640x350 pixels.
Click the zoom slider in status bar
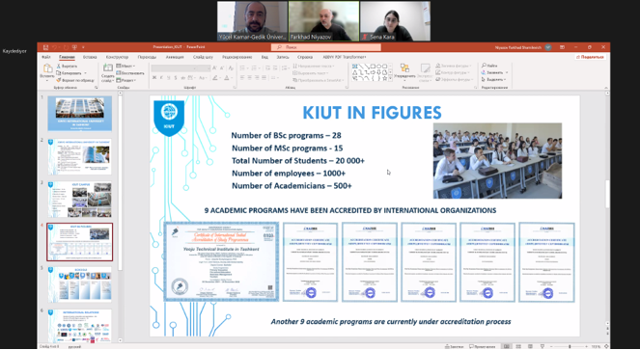pyautogui.click(x=570, y=347)
